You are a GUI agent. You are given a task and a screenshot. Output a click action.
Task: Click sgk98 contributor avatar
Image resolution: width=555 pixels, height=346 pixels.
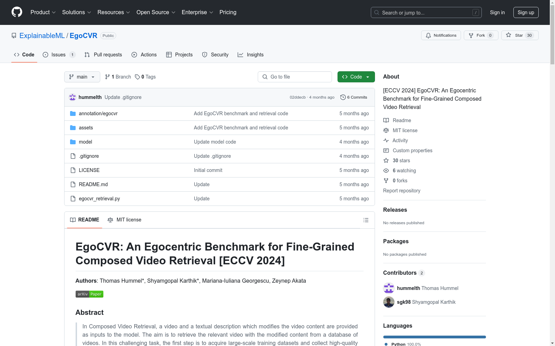[389, 302]
